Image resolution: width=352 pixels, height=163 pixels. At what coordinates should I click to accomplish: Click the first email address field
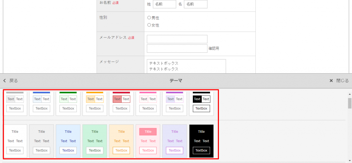(x=177, y=39)
